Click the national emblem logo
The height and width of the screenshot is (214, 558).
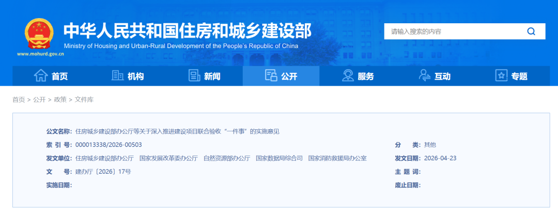coord(39,34)
